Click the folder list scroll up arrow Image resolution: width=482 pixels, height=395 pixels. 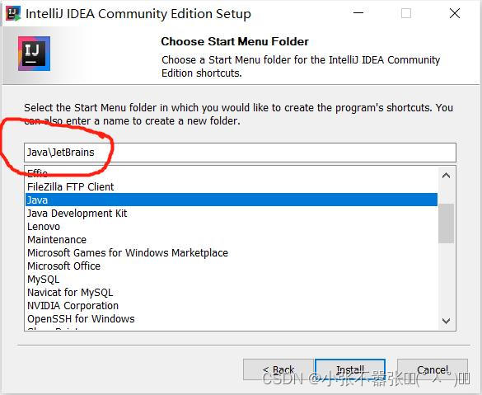pyautogui.click(x=446, y=176)
